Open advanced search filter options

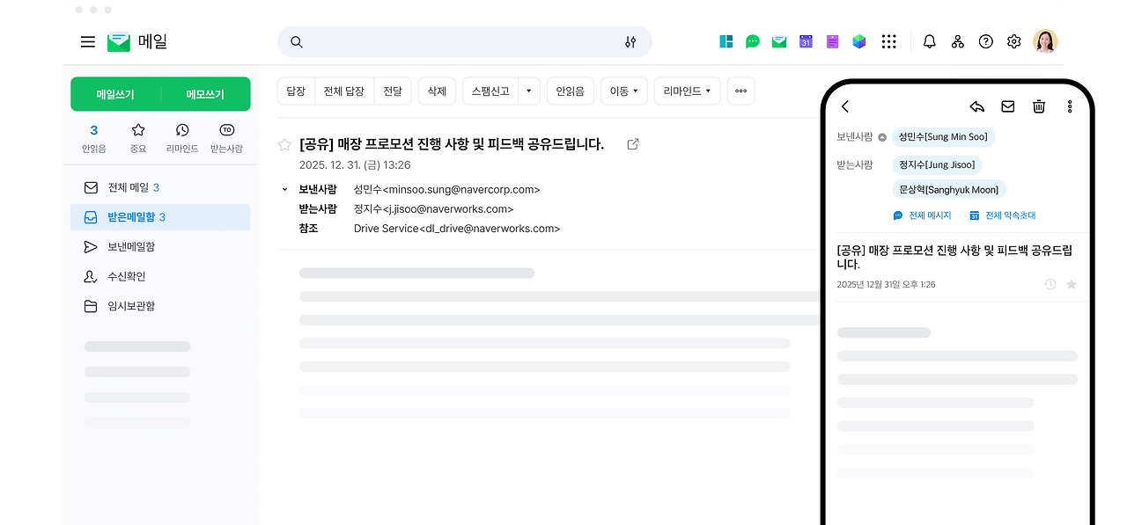(x=630, y=42)
